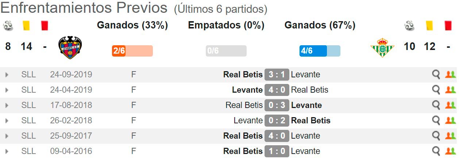The width and height of the screenshot is (459, 158).
Task: Click the left-side red card icon
Action: click(x=45, y=25)
